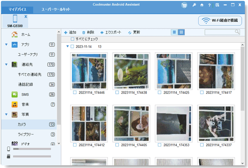Click the エクスポート label
Viewport: 248px width, 168px height.
pyautogui.click(x=113, y=32)
